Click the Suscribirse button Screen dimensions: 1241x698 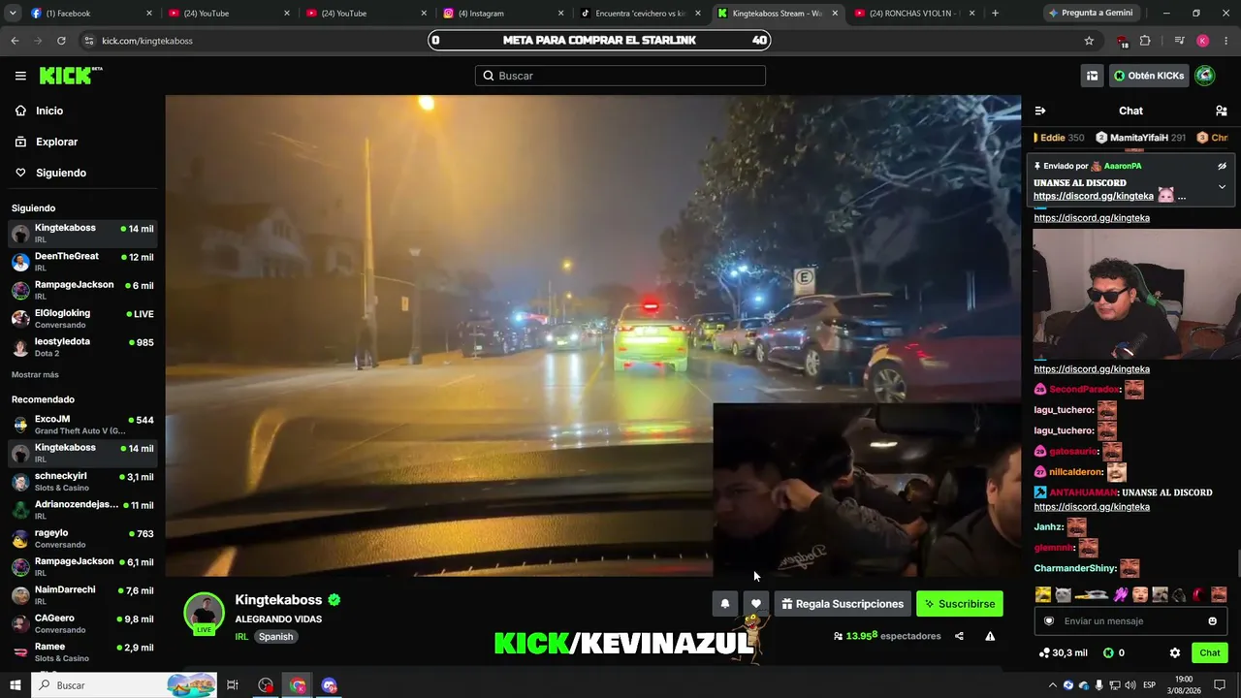(960, 604)
